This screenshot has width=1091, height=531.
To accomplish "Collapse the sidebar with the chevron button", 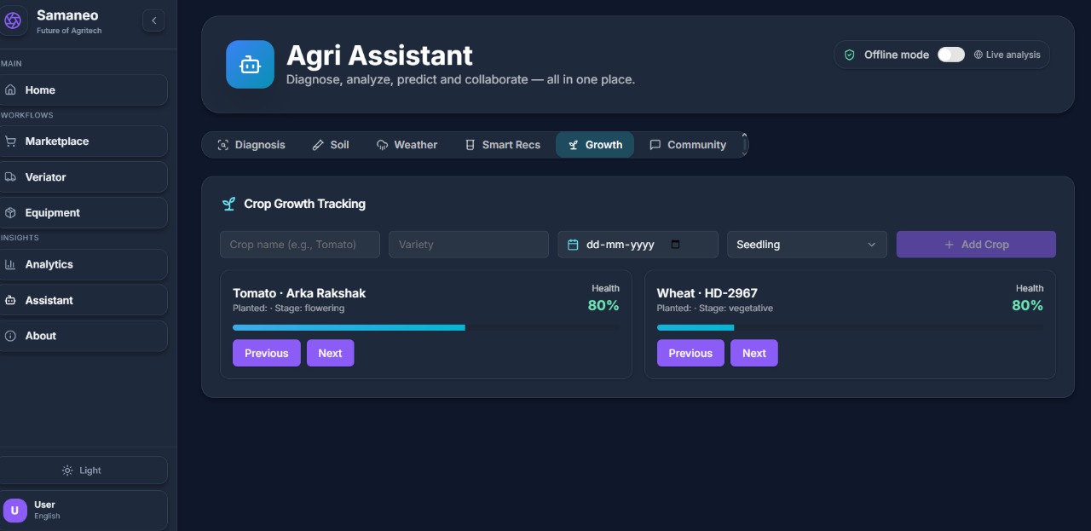I will click(153, 20).
